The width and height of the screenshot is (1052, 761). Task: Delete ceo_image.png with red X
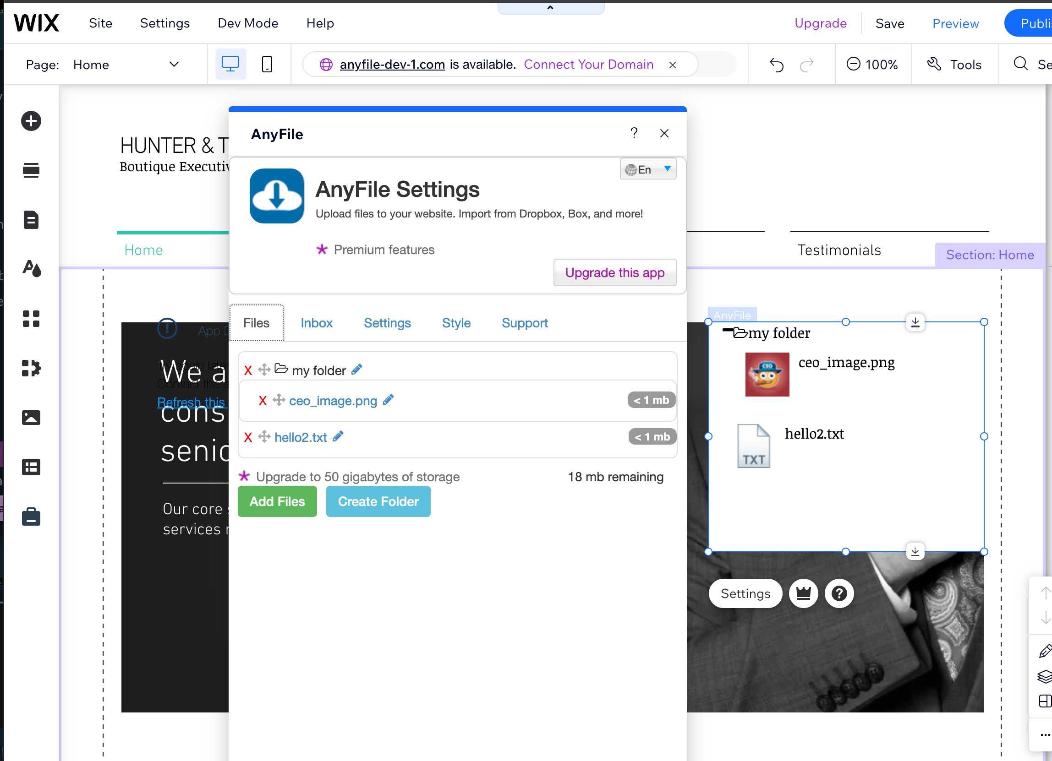(x=263, y=401)
